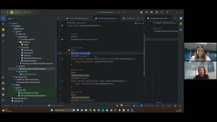Select FloorAccessRestrictedException file

tap(38, 63)
